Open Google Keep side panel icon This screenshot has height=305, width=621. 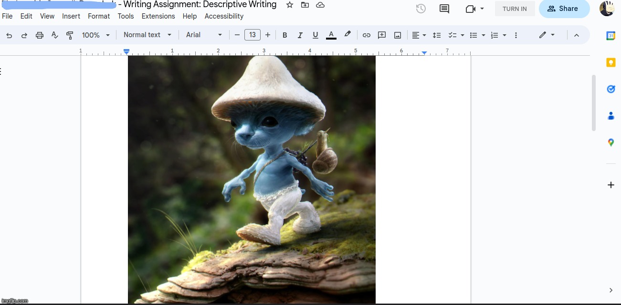[x=610, y=62]
